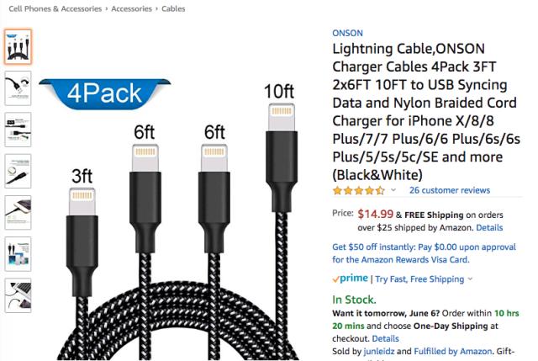Select the fourth product thumbnail
This screenshot has width=538, height=361.
pos(17,171)
